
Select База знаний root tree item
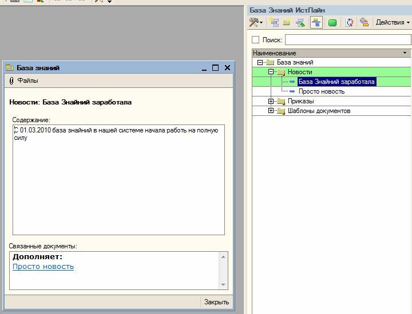tap(295, 62)
